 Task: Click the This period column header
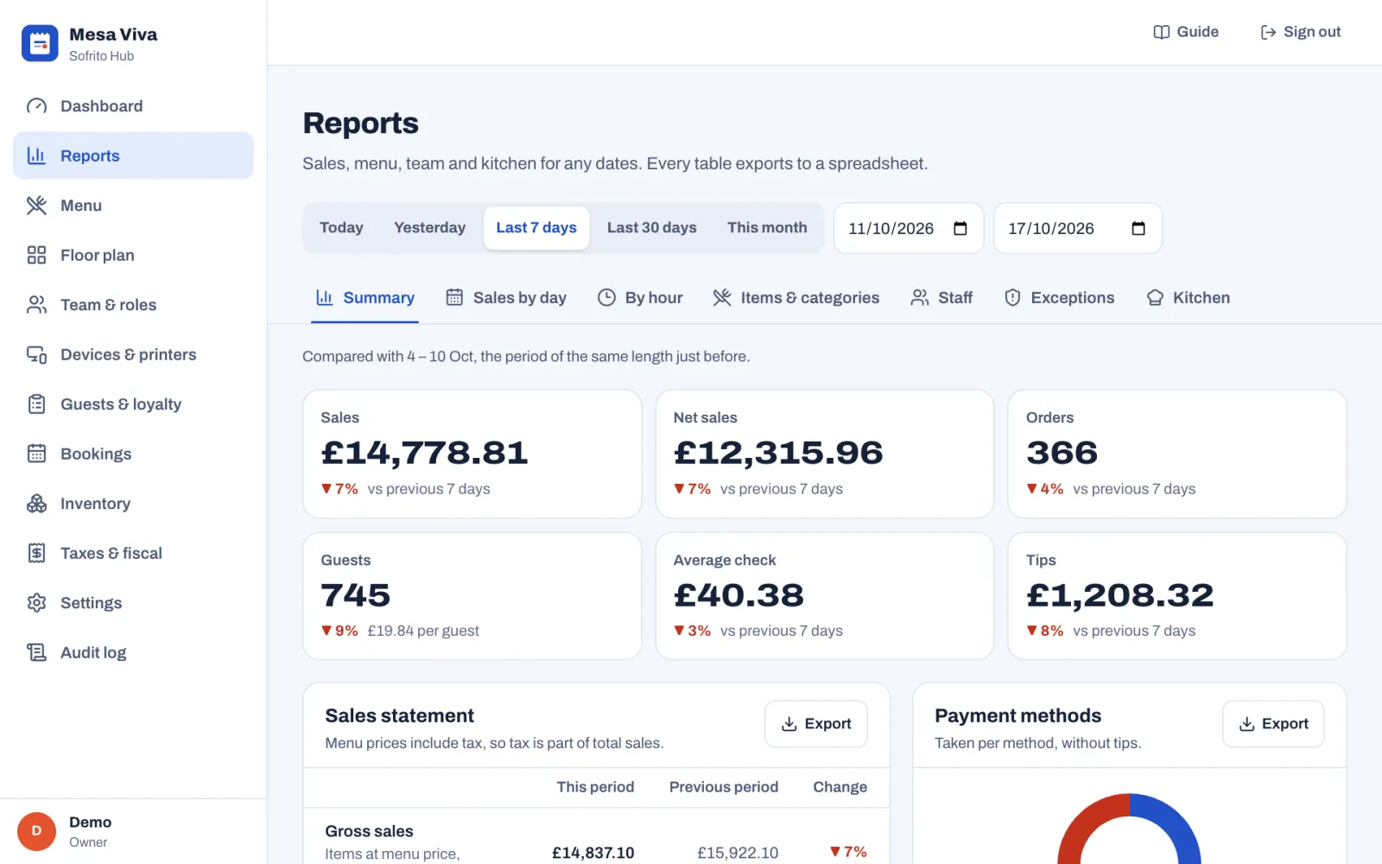click(595, 787)
